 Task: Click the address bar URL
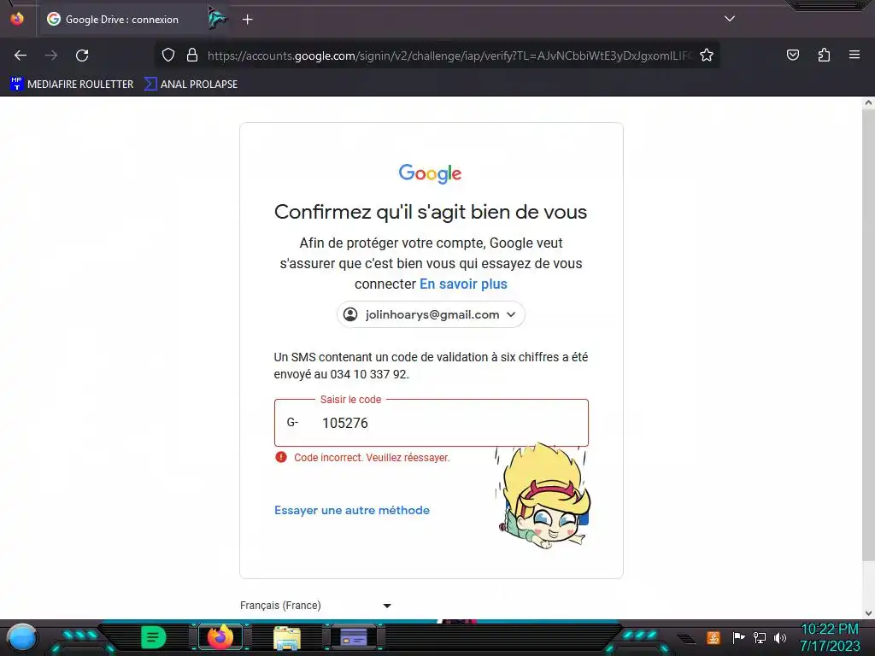[449, 56]
